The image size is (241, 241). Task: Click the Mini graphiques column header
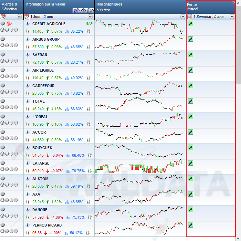(140, 7)
